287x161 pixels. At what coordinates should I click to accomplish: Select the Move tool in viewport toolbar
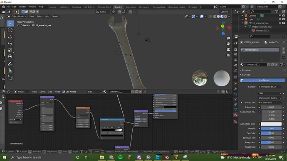coord(10,37)
